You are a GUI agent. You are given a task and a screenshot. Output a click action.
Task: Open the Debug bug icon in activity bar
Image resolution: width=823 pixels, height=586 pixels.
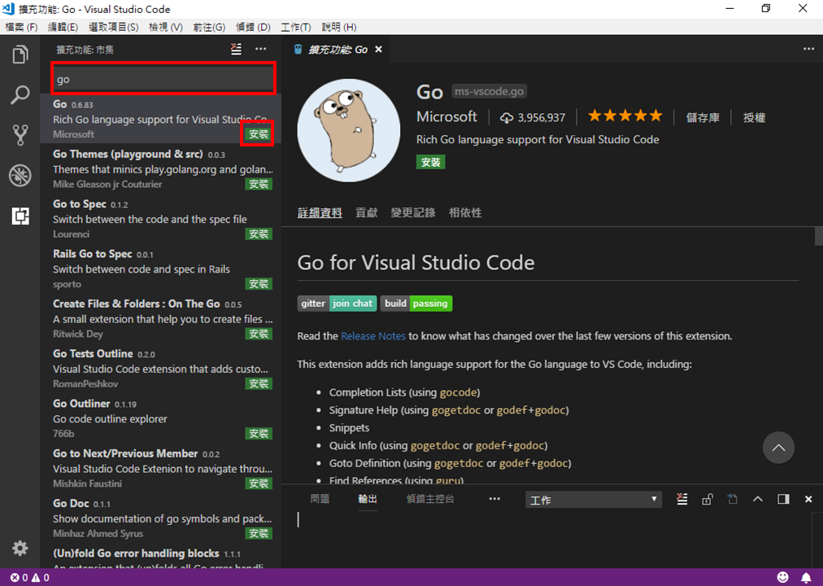pos(20,175)
